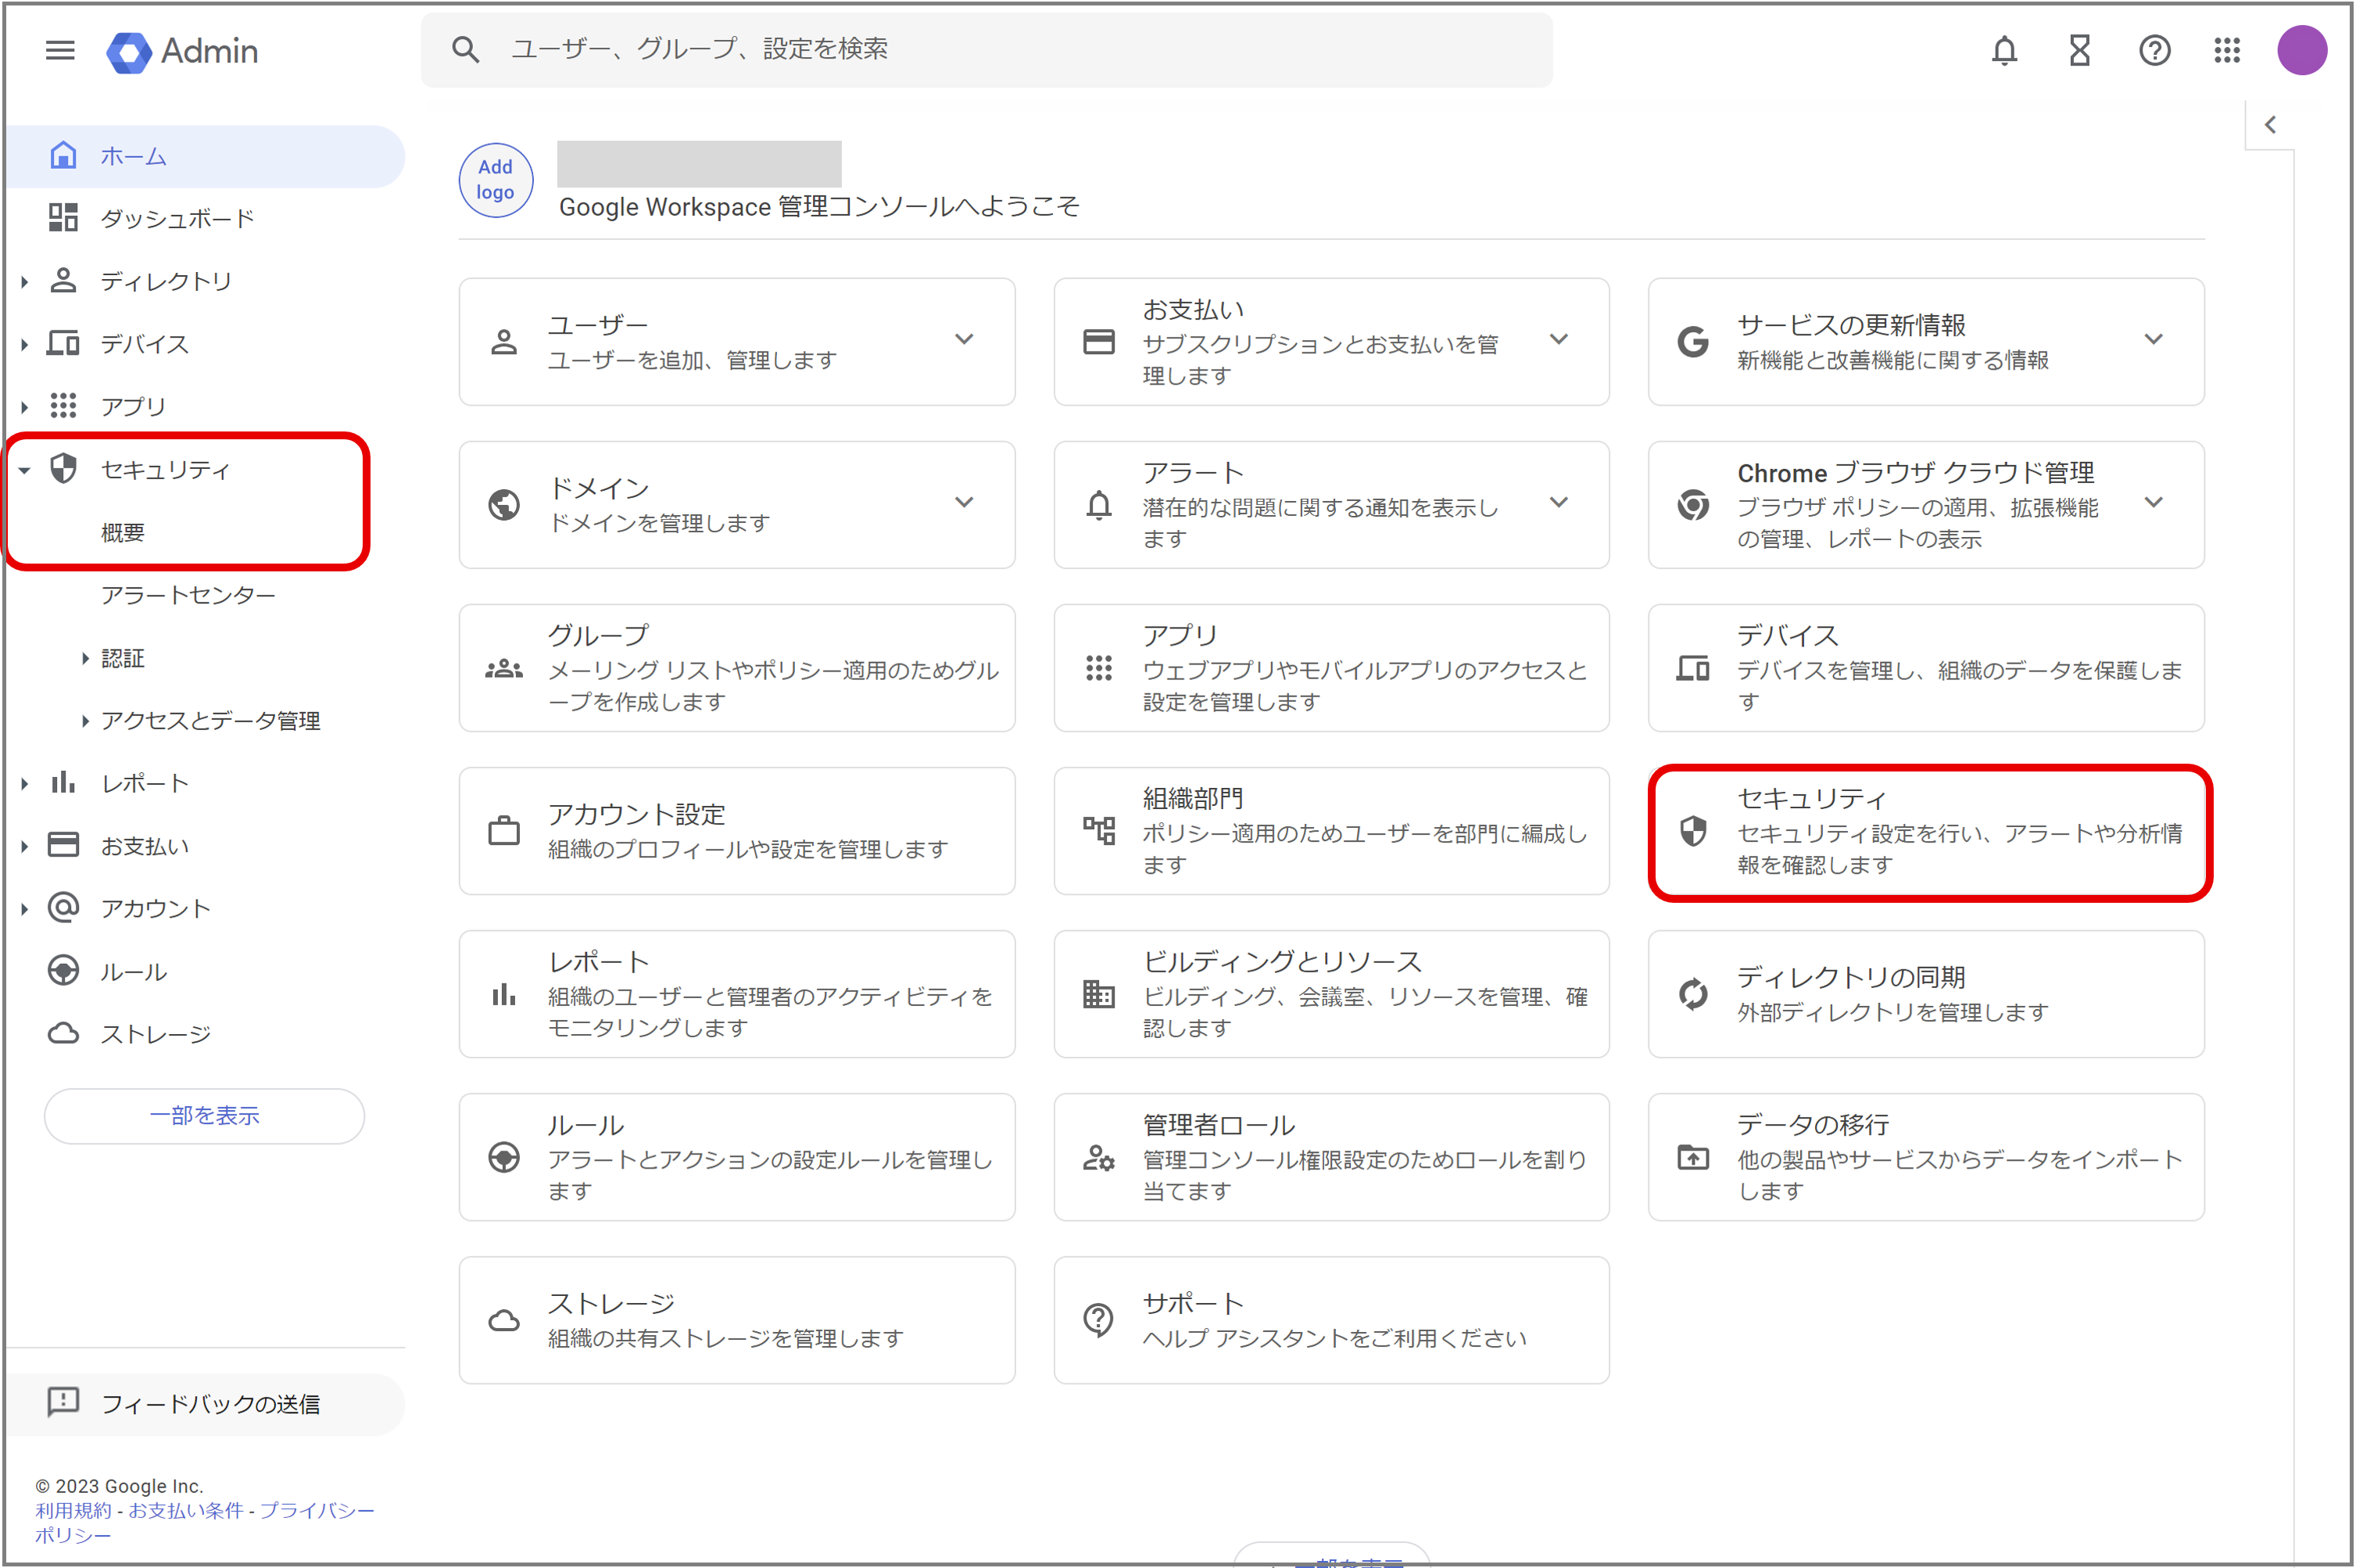Image resolution: width=2356 pixels, height=1568 pixels.
Task: Open the お支払い条件 link
Action: tap(186, 1511)
